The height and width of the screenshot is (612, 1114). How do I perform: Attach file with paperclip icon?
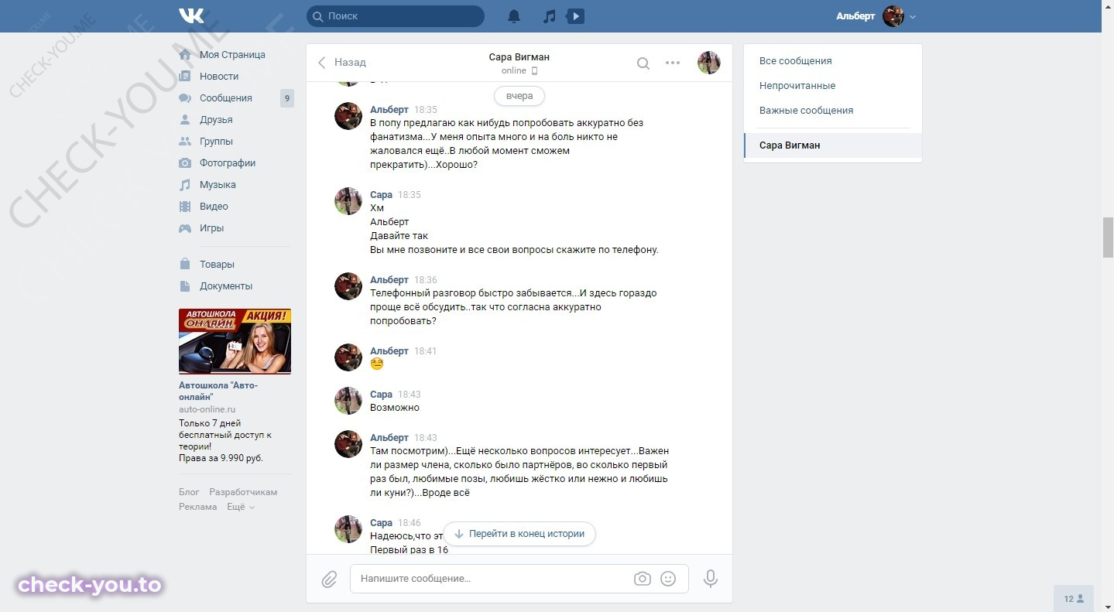[329, 579]
